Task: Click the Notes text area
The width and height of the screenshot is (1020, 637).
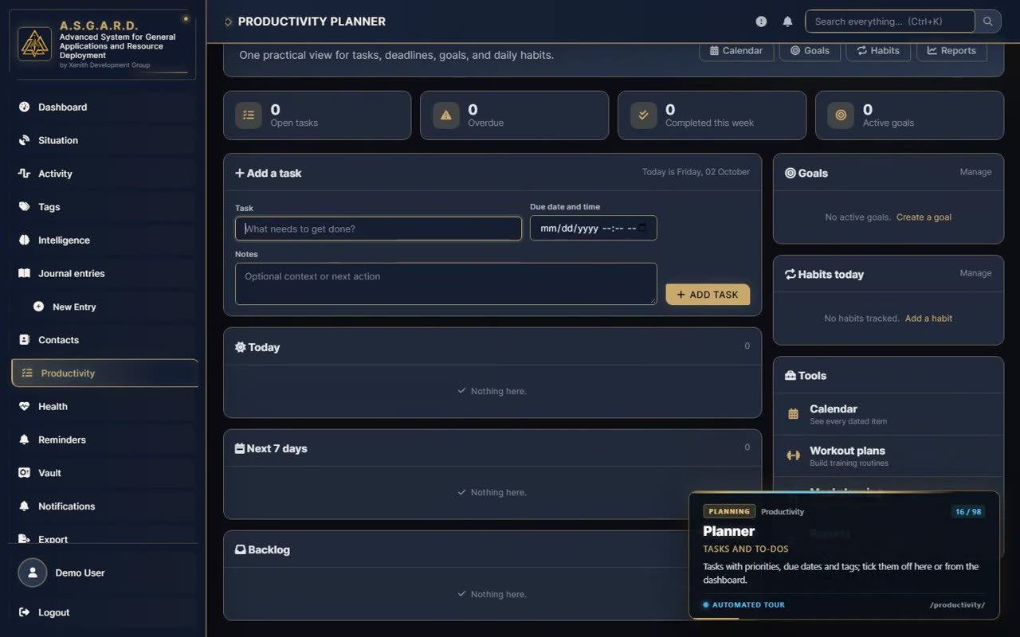Action: (446, 283)
